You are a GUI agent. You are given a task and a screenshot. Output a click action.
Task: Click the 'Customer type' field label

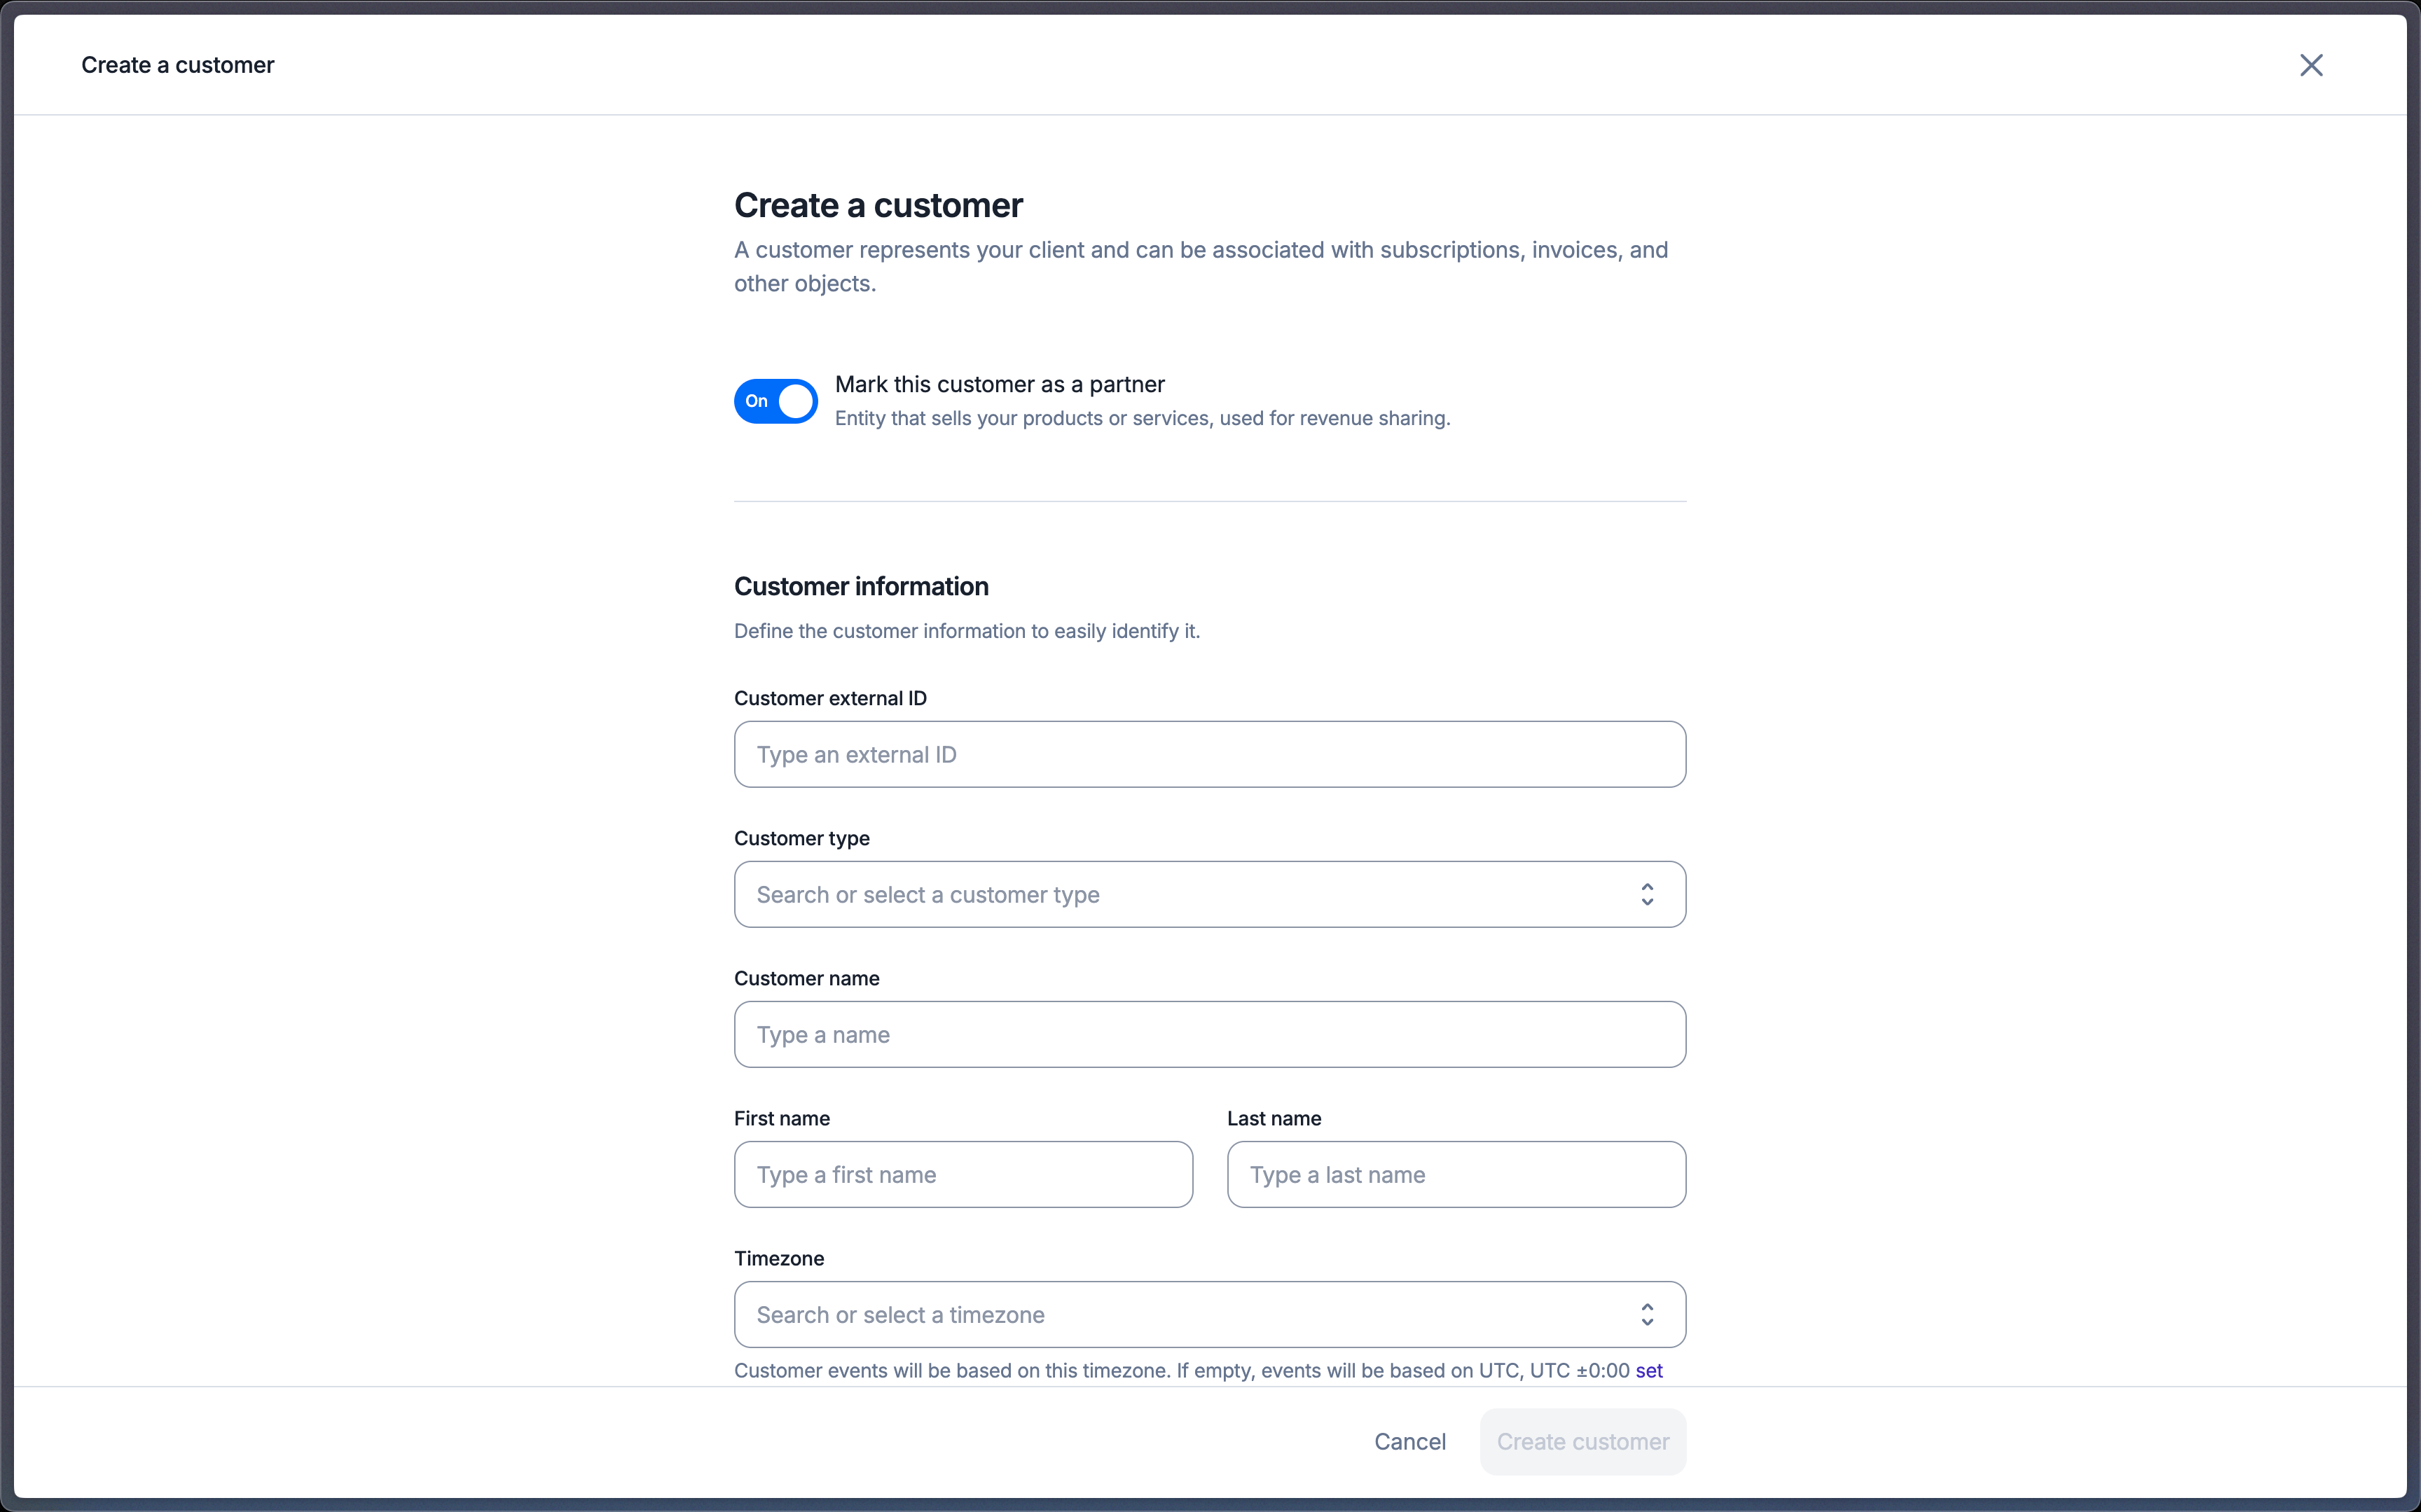(x=802, y=838)
